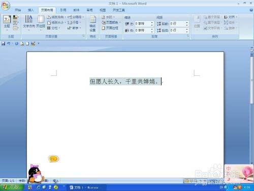Switch to the 开始 (Home) tab
Screen dimensions: 254x191
(18, 10)
